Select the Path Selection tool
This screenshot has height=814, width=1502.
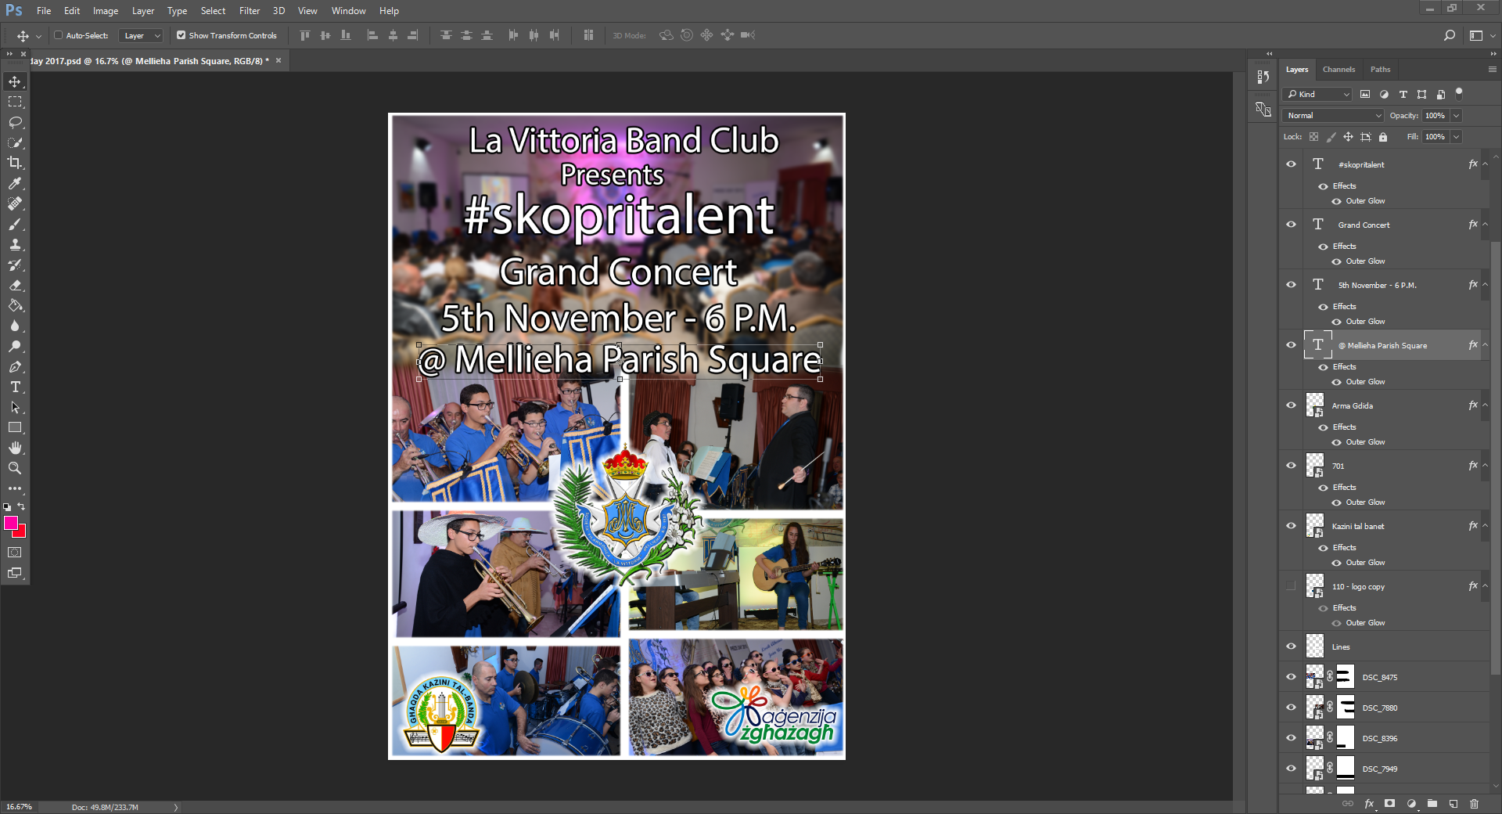15,408
